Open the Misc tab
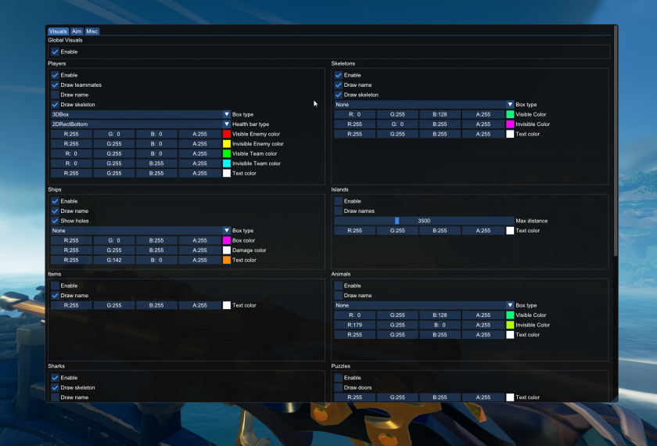 92,31
